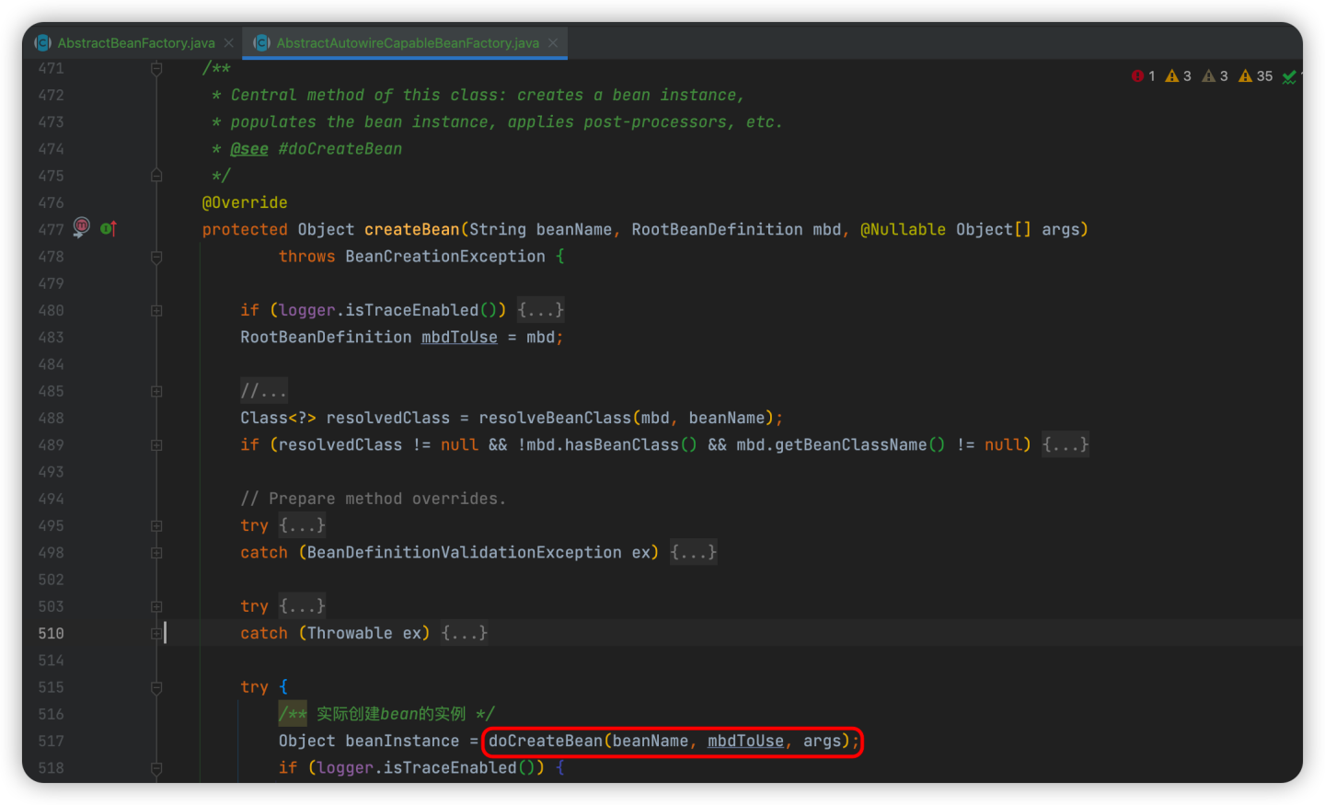Click the mbdToUse argument on line 517
The height and width of the screenshot is (805, 1325).
point(745,742)
